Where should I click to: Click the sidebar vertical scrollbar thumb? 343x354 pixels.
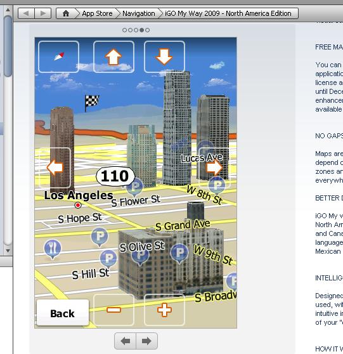coord(8,46)
